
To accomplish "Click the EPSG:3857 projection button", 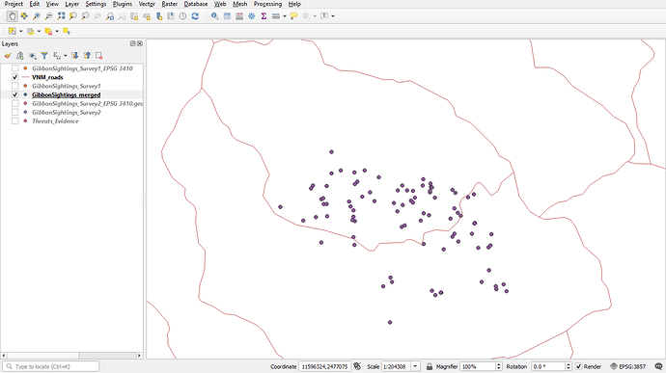I will 627,366.
